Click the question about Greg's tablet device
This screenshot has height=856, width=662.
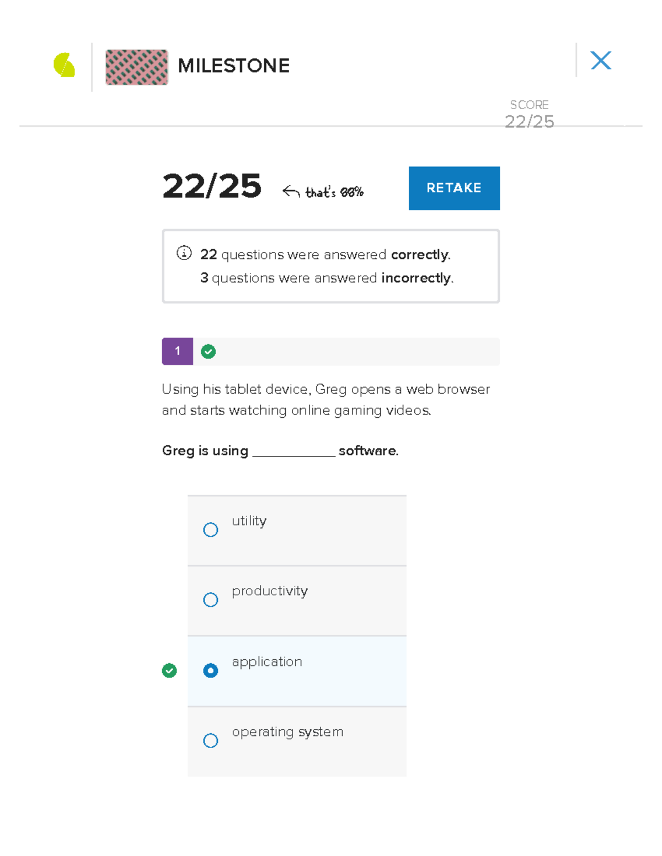(325, 399)
